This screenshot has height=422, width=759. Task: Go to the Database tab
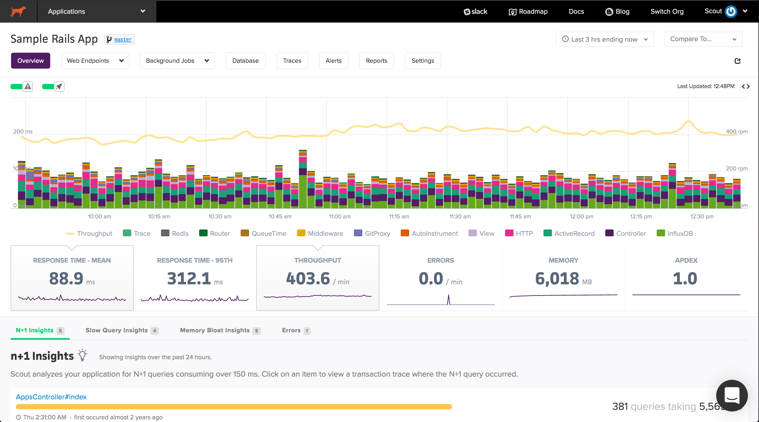[x=245, y=61]
